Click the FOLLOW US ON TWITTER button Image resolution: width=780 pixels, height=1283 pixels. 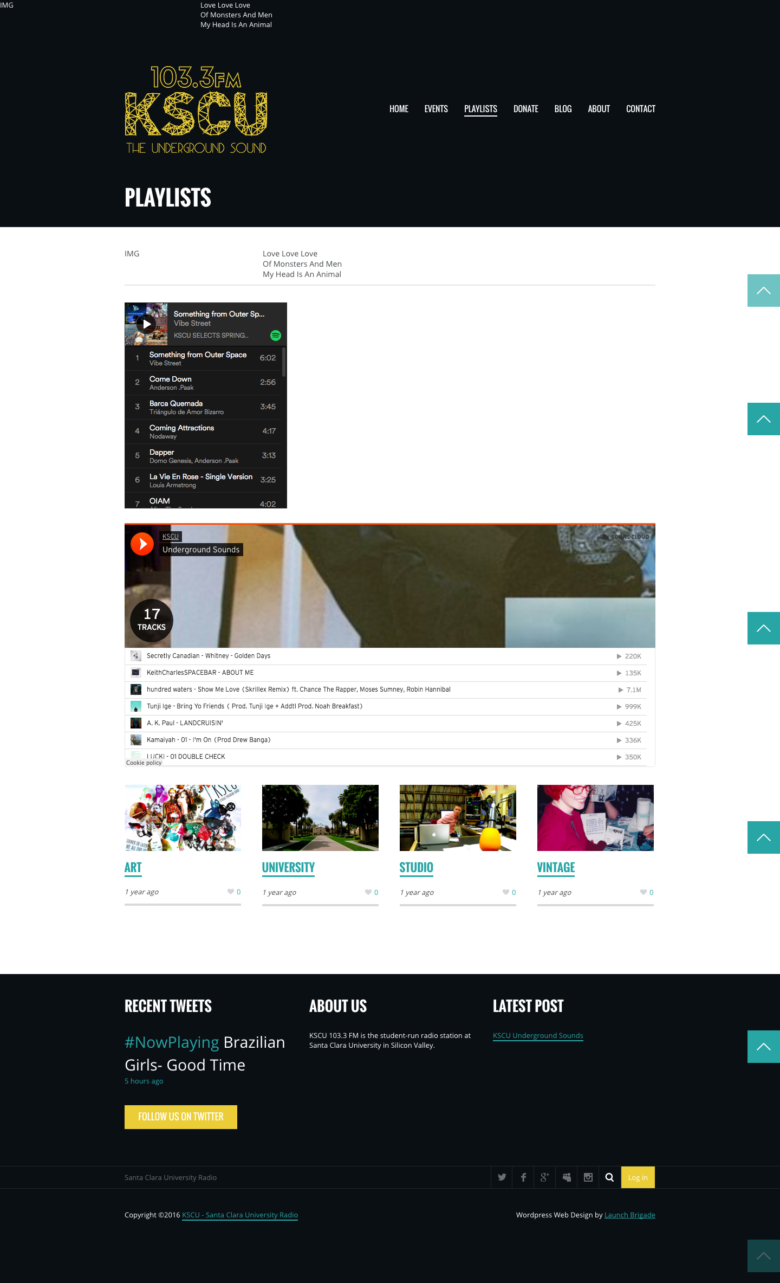[181, 1117]
